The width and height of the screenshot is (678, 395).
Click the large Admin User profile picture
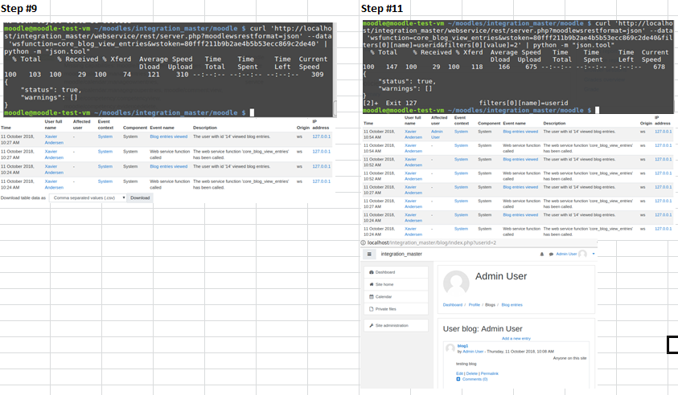tap(456, 284)
